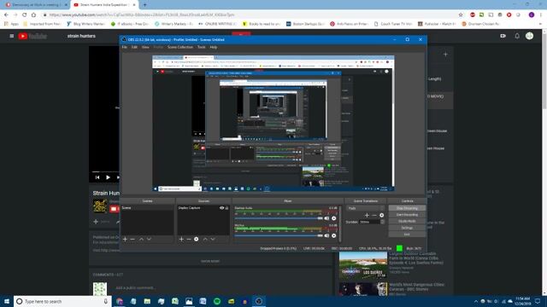Open the Fade transition dropdown
547x307 pixels.
(365, 208)
